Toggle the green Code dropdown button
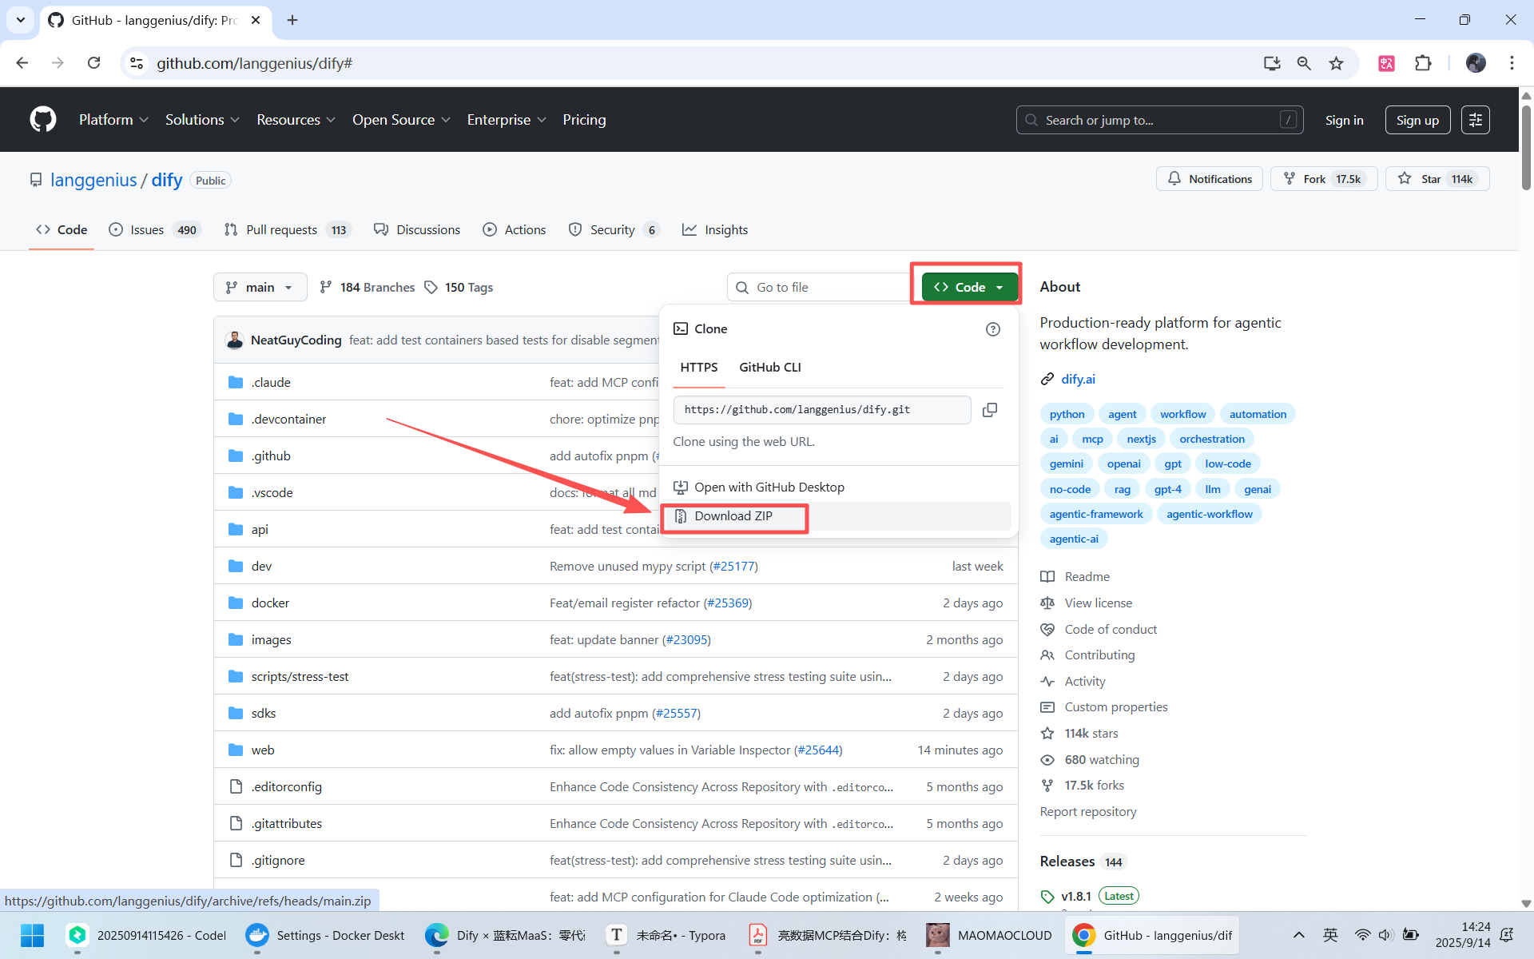This screenshot has height=959, width=1534. pyautogui.click(x=969, y=287)
